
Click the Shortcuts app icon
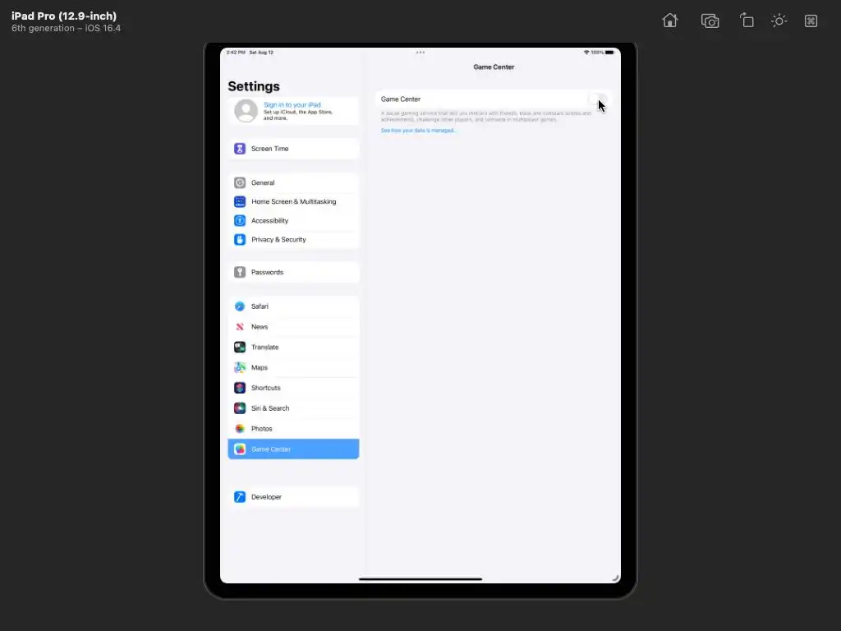click(240, 388)
